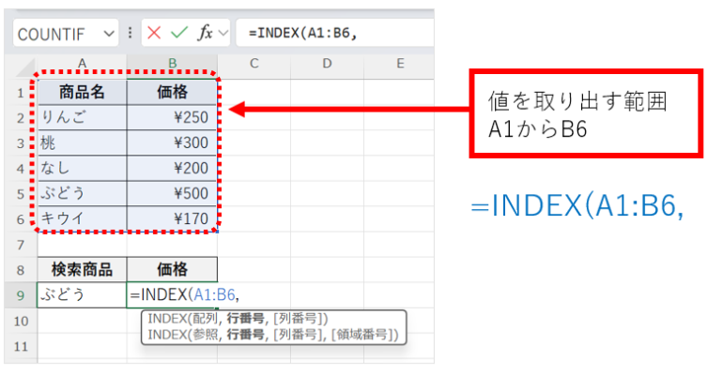Screen dimensions: 723x375
Task: Select row 10 header
Action: tap(21, 321)
